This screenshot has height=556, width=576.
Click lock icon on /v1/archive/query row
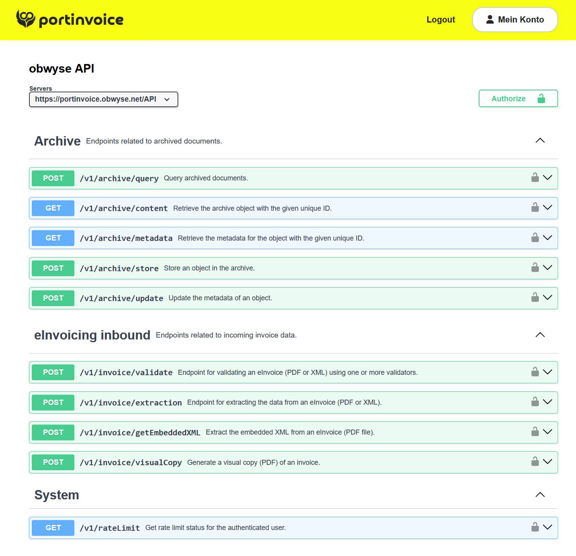click(535, 177)
